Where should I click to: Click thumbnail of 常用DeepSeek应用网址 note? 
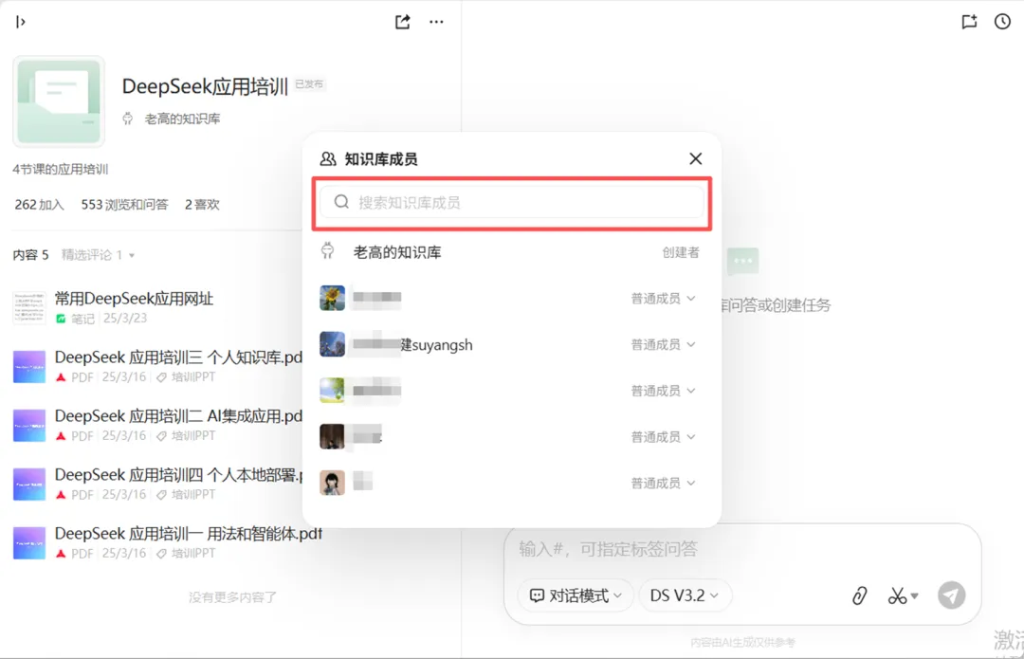[29, 307]
